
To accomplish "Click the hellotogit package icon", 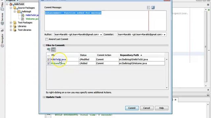I will pyautogui.click(x=19, y=12).
